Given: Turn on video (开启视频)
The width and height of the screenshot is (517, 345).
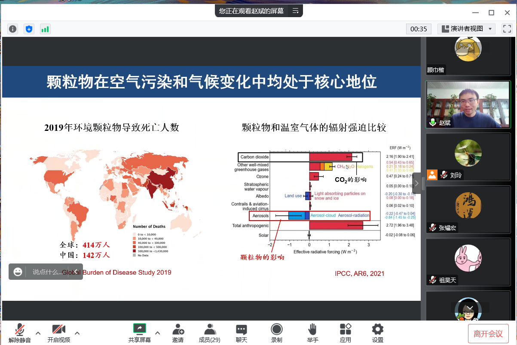Looking at the screenshot, I should pyautogui.click(x=59, y=333).
